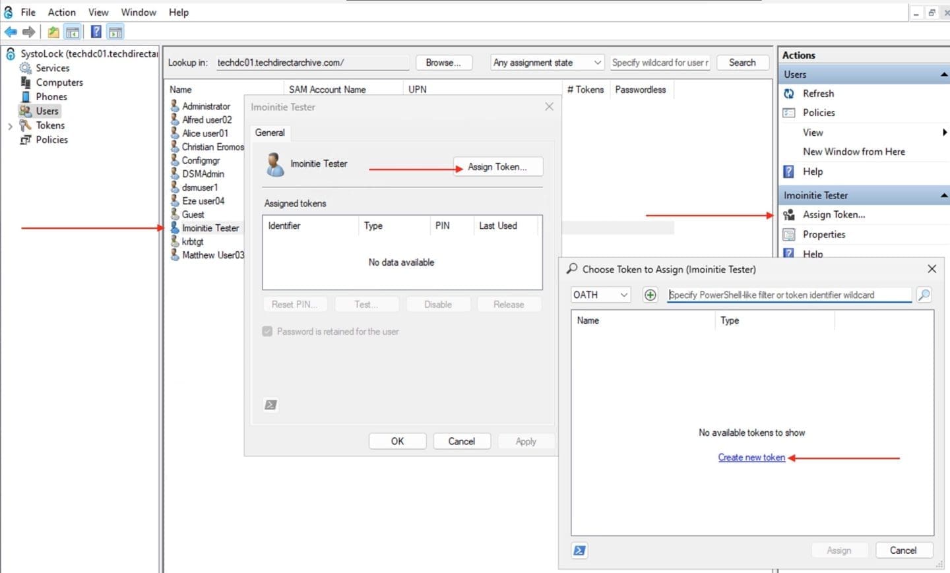Open Help under the Users actions section
This screenshot has height=573, width=950.
click(813, 171)
